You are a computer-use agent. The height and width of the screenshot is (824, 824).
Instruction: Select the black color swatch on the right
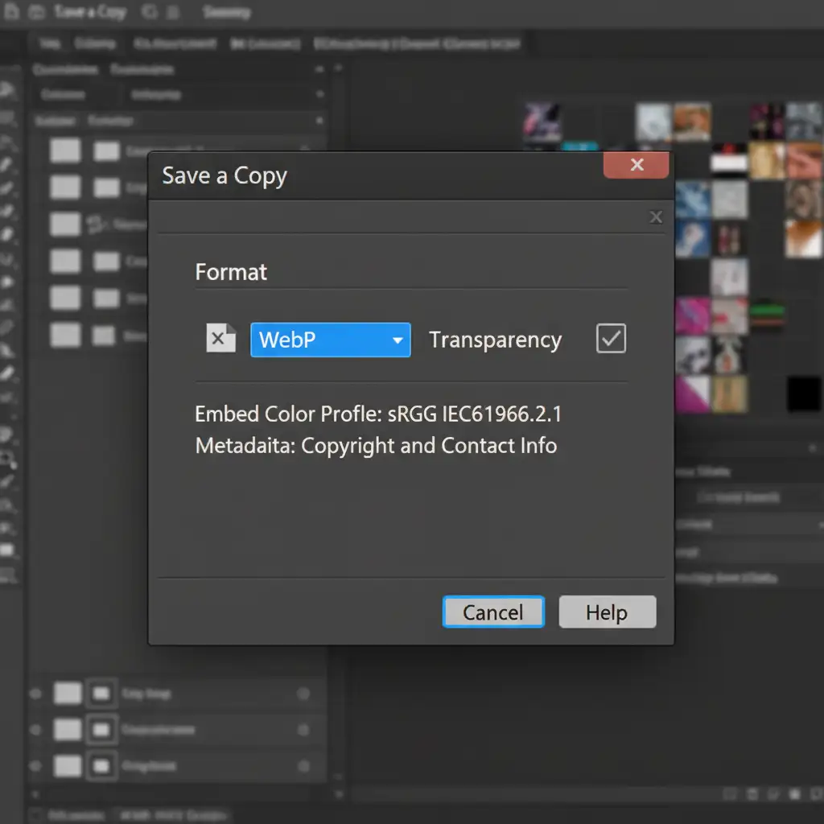803,394
